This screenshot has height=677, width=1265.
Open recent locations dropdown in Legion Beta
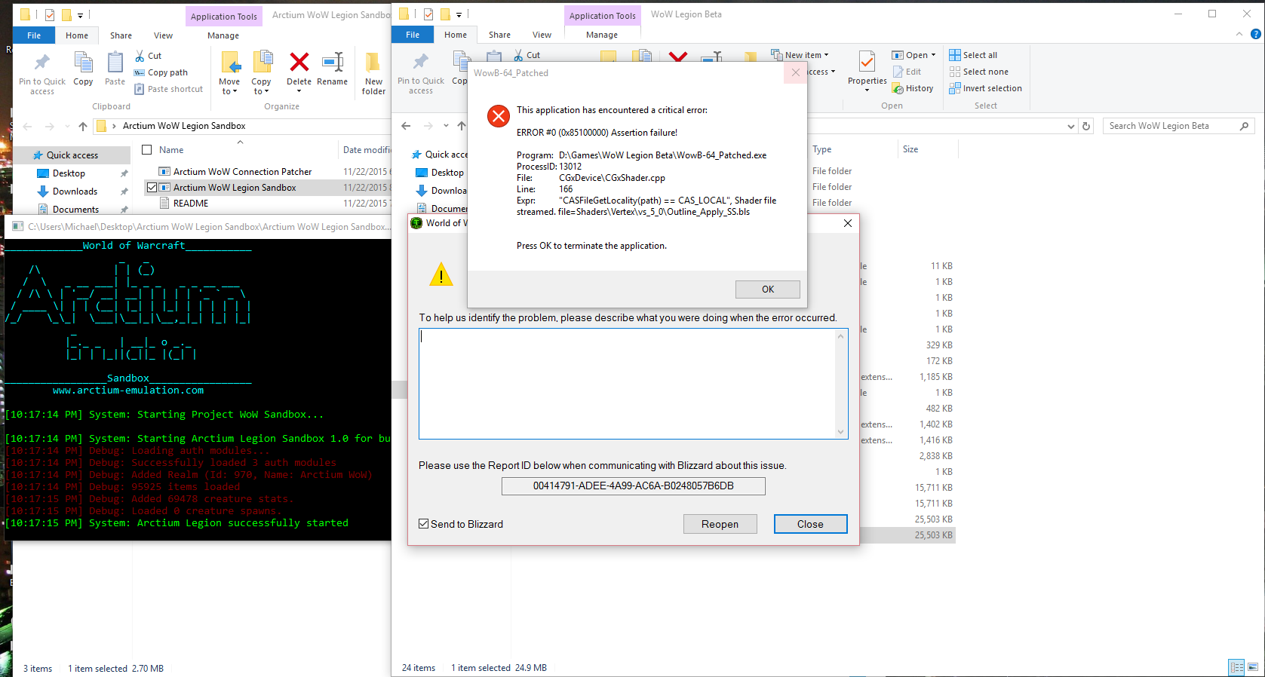point(446,126)
